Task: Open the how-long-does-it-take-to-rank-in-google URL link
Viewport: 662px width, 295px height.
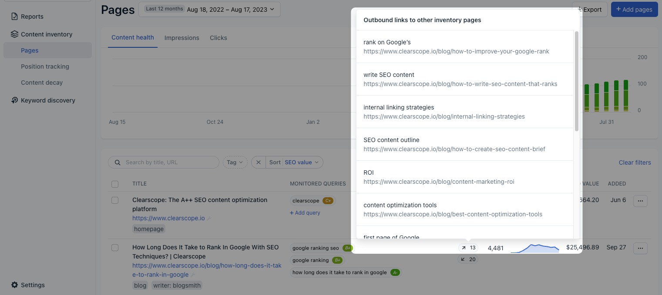Action: [x=207, y=270]
